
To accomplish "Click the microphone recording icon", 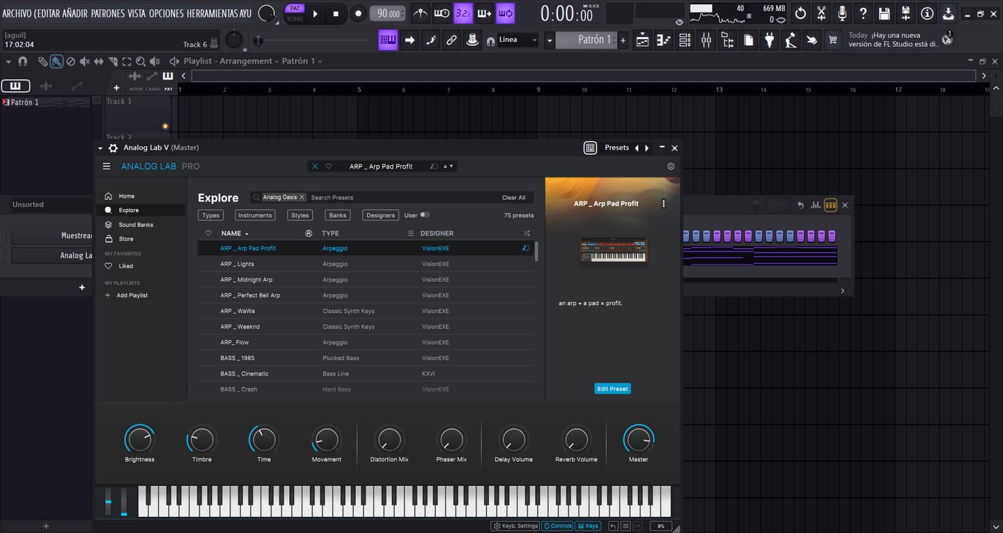I will point(843,13).
